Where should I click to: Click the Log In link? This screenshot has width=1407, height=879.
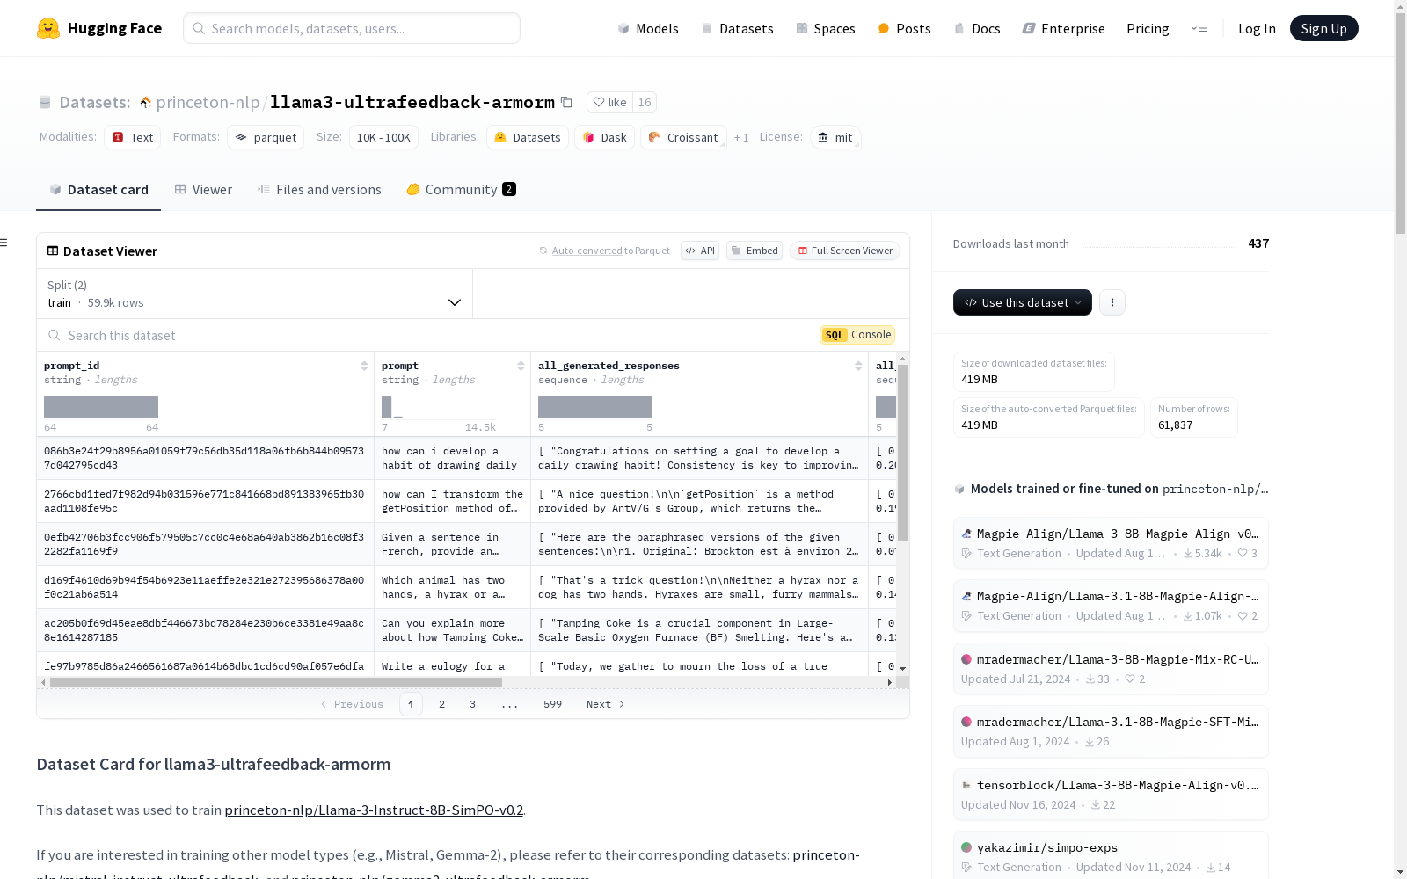tap(1257, 28)
